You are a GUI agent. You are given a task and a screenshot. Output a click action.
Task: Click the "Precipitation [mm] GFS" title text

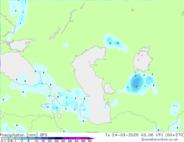coord(24,135)
